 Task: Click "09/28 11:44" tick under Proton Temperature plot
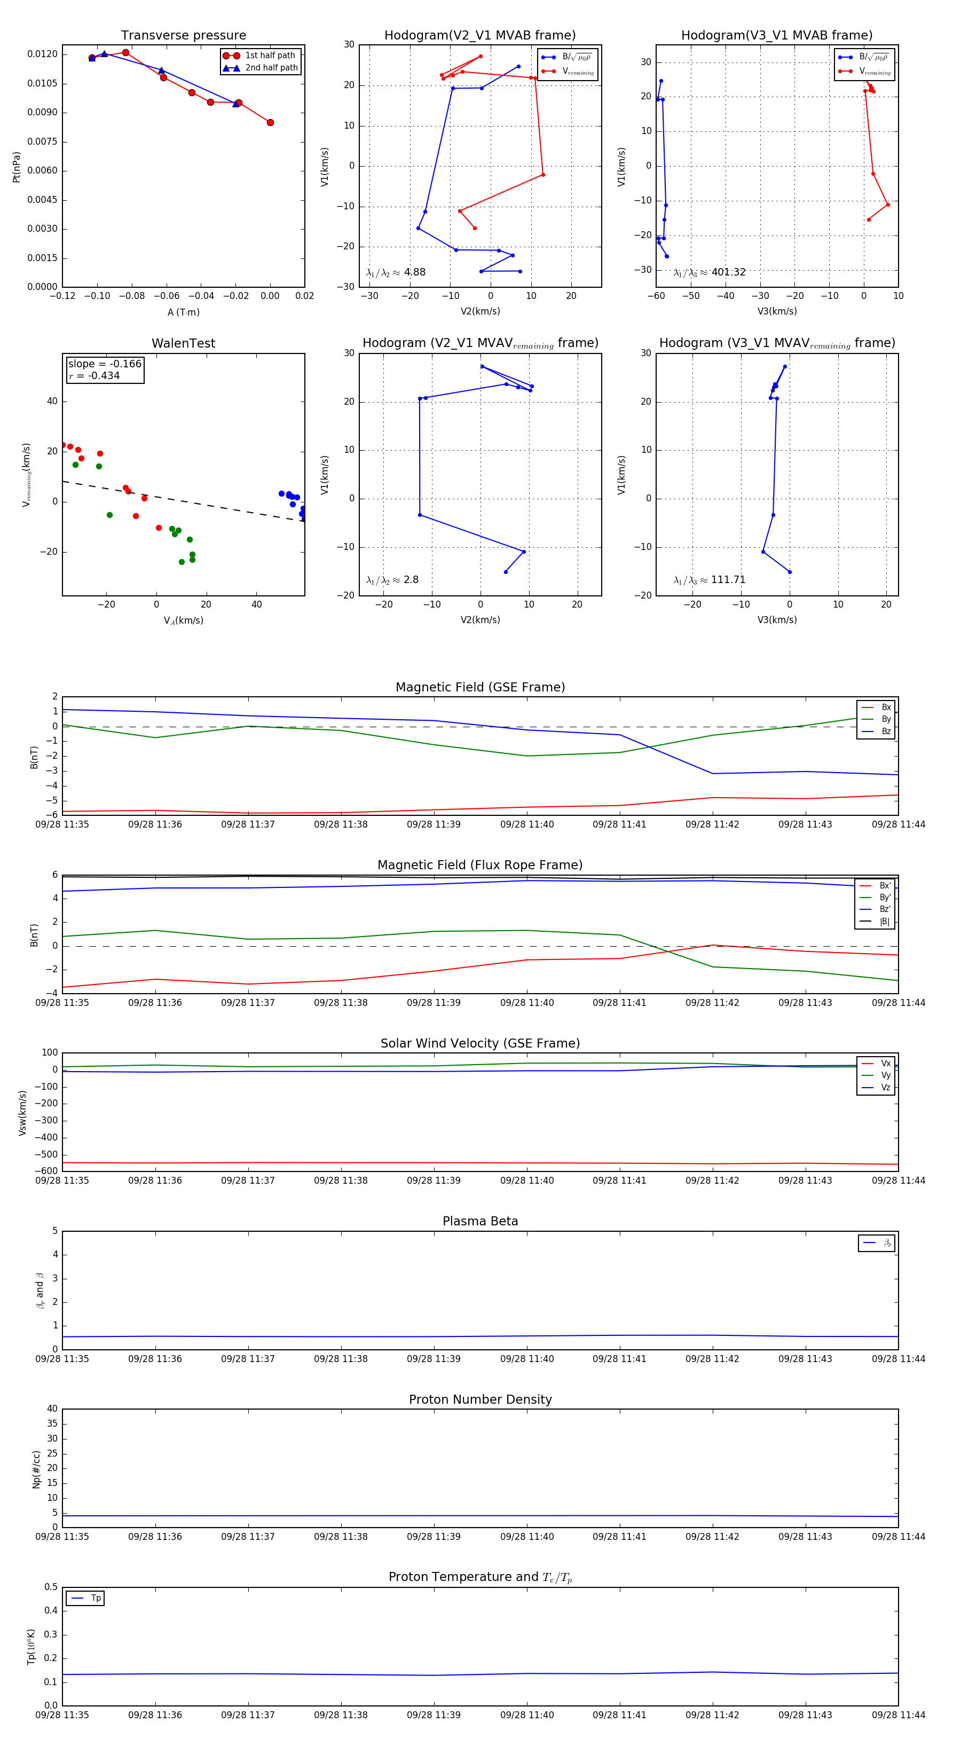click(x=898, y=1715)
